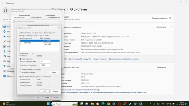
Task: Open the Wi-Fi network tray icon
Action: (167, 104)
